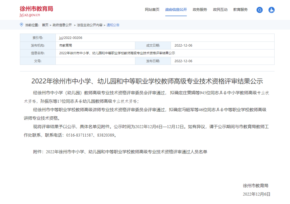Click the 2022年12月6日 signature date
The image size is (290, 204).
(x=256, y=194)
